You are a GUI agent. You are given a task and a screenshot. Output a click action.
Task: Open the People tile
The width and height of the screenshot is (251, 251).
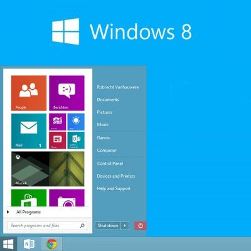pyautogui.click(x=29, y=93)
